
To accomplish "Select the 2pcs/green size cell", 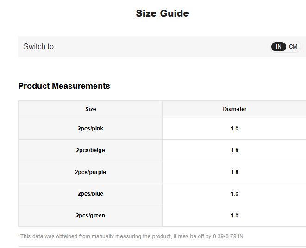I will tap(91, 216).
